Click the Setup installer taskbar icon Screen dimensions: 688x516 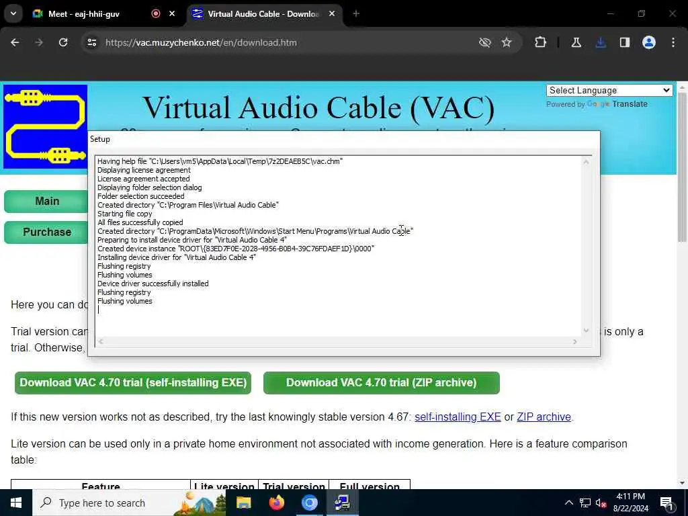(342, 503)
